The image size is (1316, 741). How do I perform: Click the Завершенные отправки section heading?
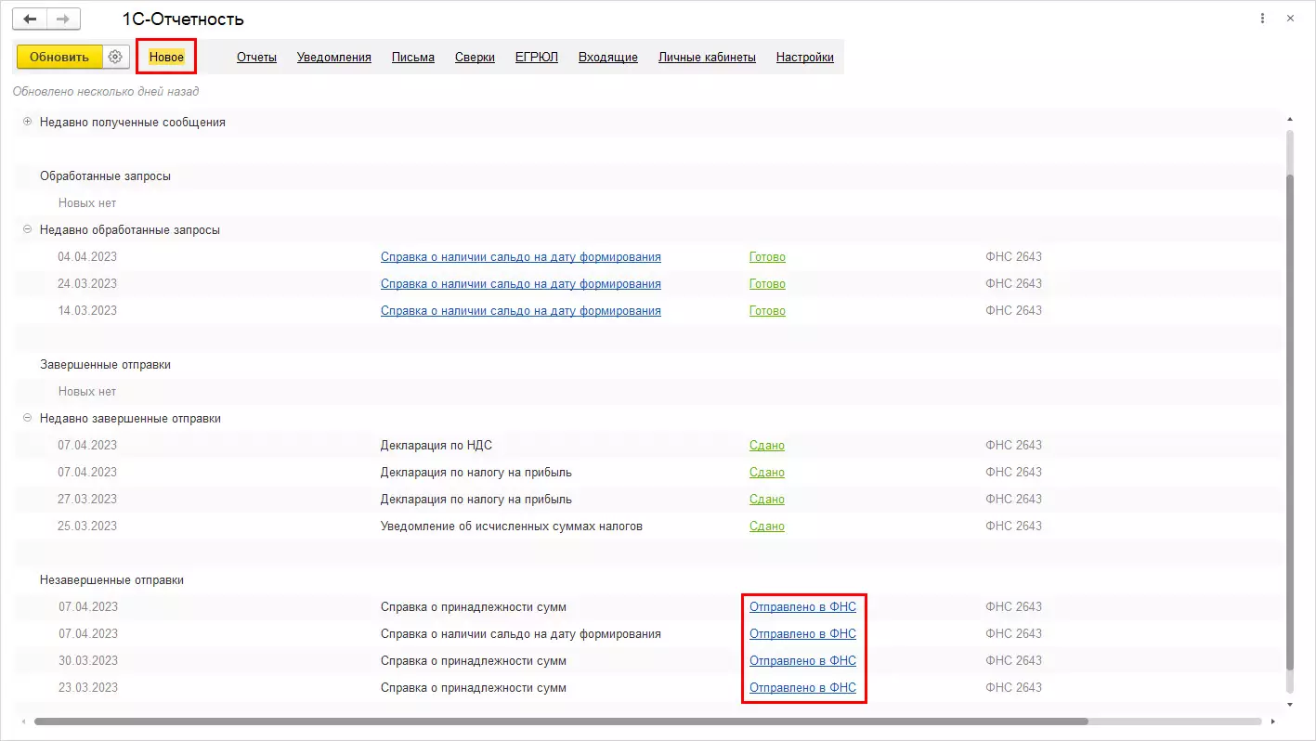tap(105, 364)
